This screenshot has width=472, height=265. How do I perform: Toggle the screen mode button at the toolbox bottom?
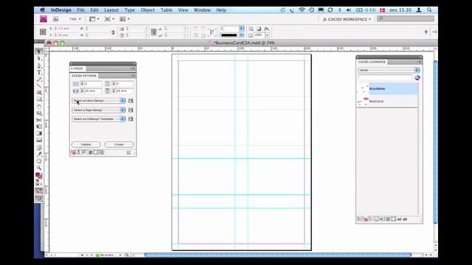[x=39, y=199]
